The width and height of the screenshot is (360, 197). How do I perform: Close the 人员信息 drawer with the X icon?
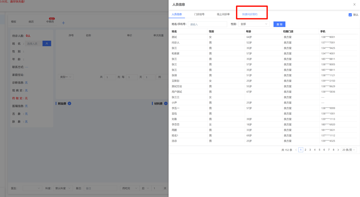(x=354, y=4)
